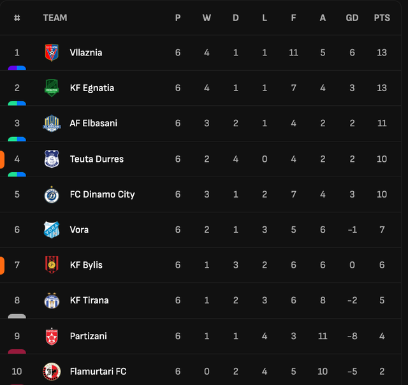408x385 pixels.
Task: Click the W wins column header
Action: 207,18
